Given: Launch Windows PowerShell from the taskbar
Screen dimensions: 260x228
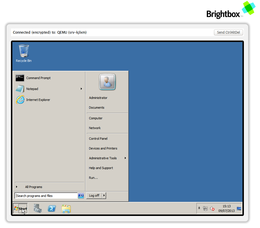Looking at the screenshot, I should 52,208.
